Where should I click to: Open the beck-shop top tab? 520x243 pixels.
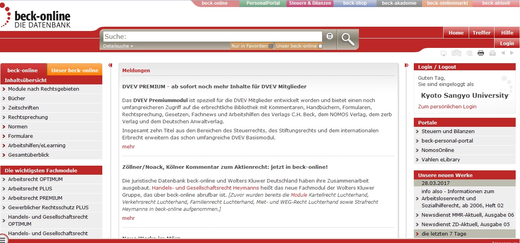coord(355,3)
